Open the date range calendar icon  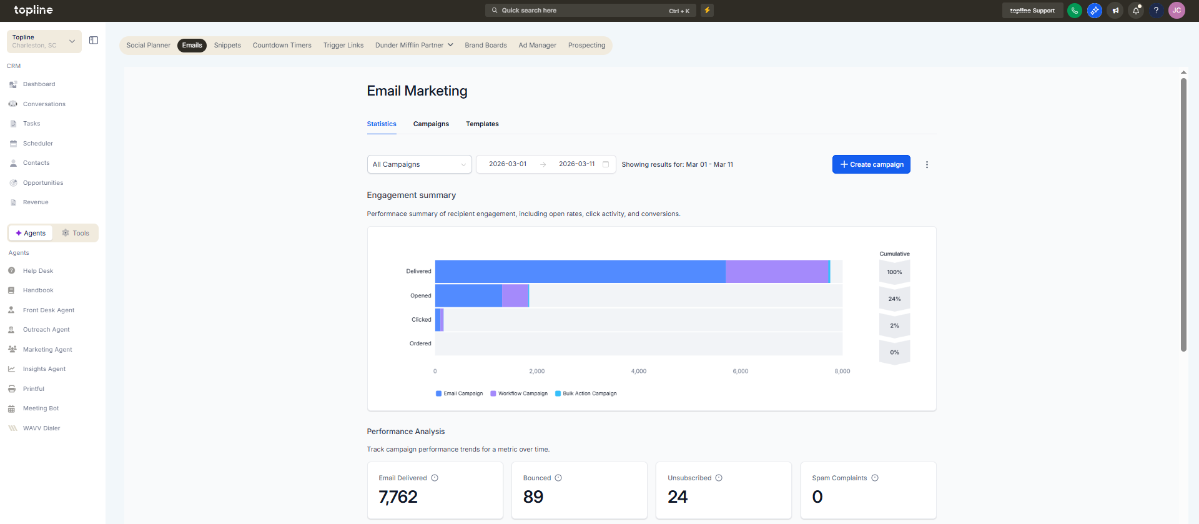[x=606, y=164]
